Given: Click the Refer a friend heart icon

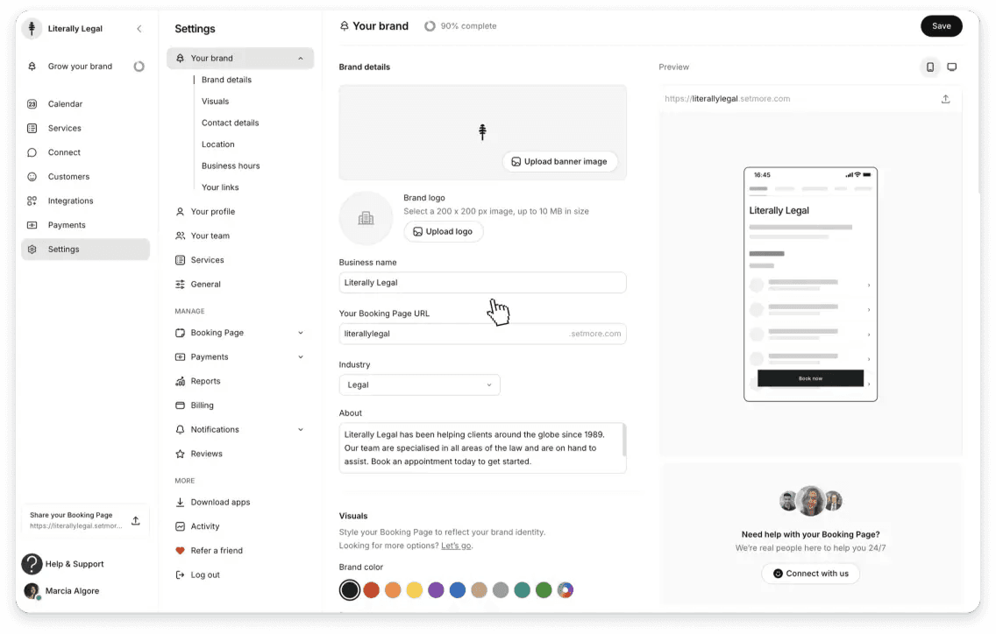Looking at the screenshot, I should tap(180, 551).
